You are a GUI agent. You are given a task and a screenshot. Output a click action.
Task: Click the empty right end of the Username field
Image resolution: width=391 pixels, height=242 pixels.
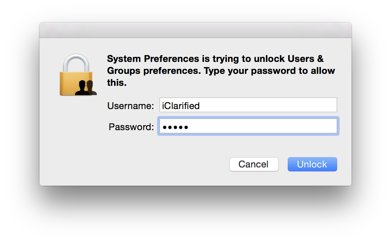(x=317, y=105)
